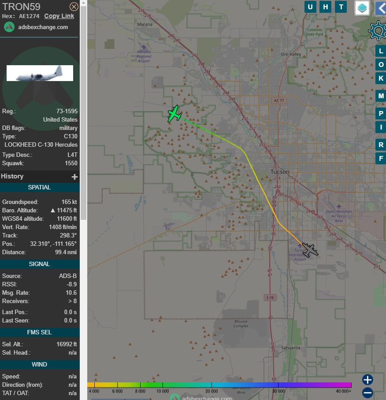Click the FMS SEL section header
Image resolution: width=386 pixels, height=400 pixels.
[x=40, y=333]
